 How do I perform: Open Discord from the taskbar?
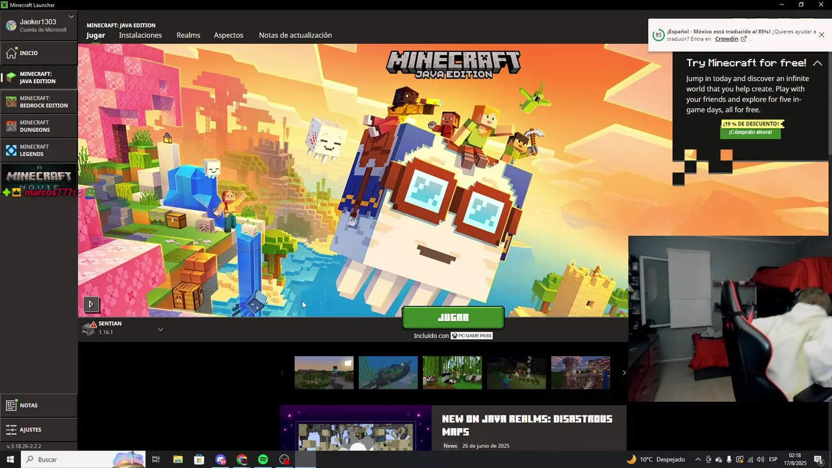220,460
